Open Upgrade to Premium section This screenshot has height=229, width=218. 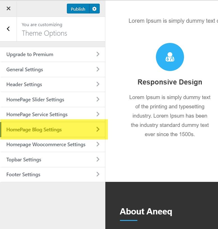click(30, 54)
